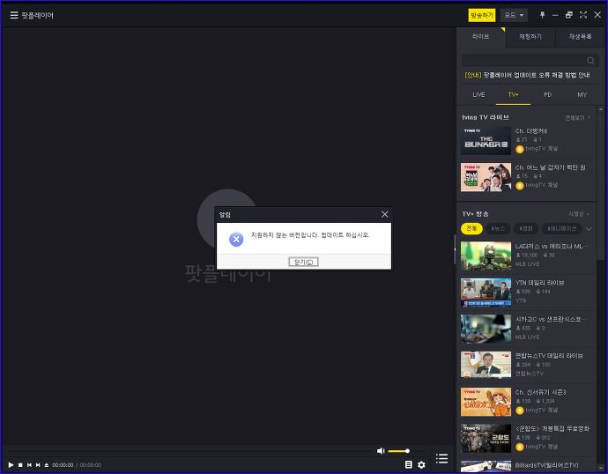Click the stop button

pos(20,464)
